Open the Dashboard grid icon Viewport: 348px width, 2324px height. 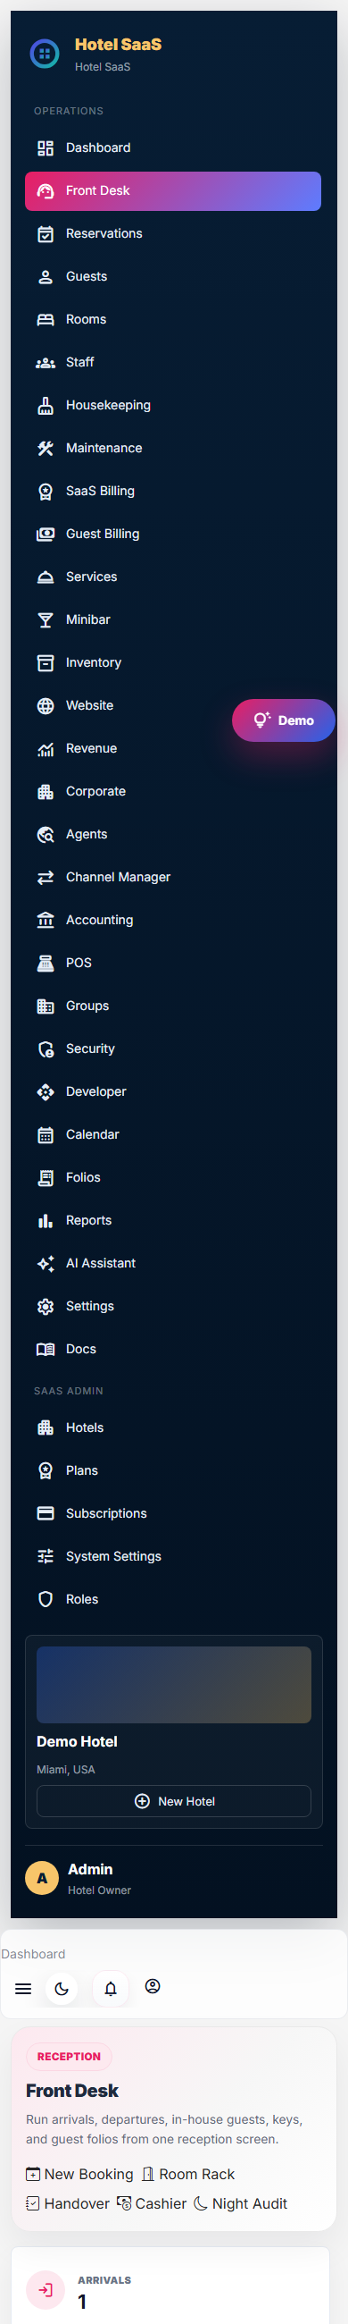click(x=46, y=148)
